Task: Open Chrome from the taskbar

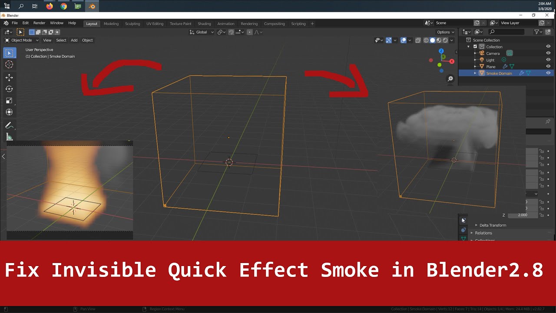Action: 64,6
